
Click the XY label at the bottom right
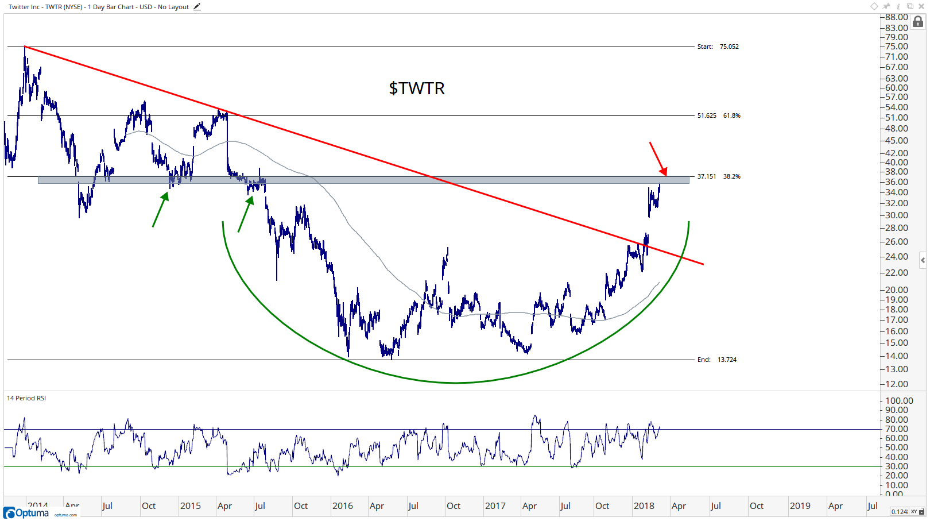[x=914, y=512]
